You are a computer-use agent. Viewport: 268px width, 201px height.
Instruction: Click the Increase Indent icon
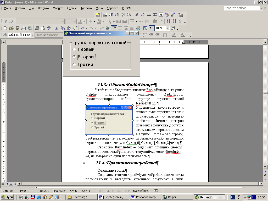click(157, 35)
